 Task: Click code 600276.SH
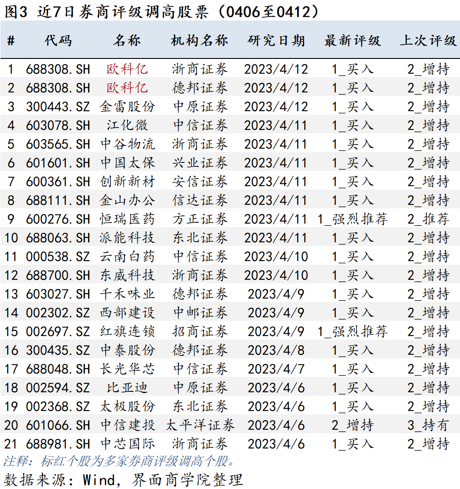pyautogui.click(x=58, y=219)
